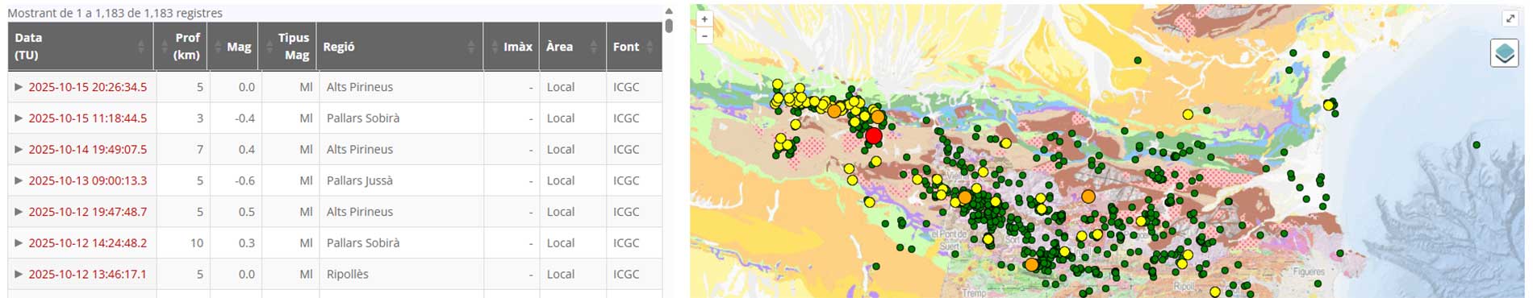Click the magnitude -0.6 cell
Viewport: 1533px width, 298px height.
(x=236, y=180)
